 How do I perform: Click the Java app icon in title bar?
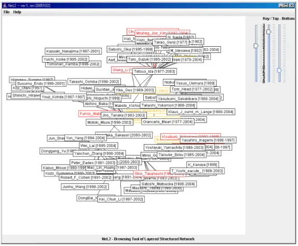[x=5, y=6]
